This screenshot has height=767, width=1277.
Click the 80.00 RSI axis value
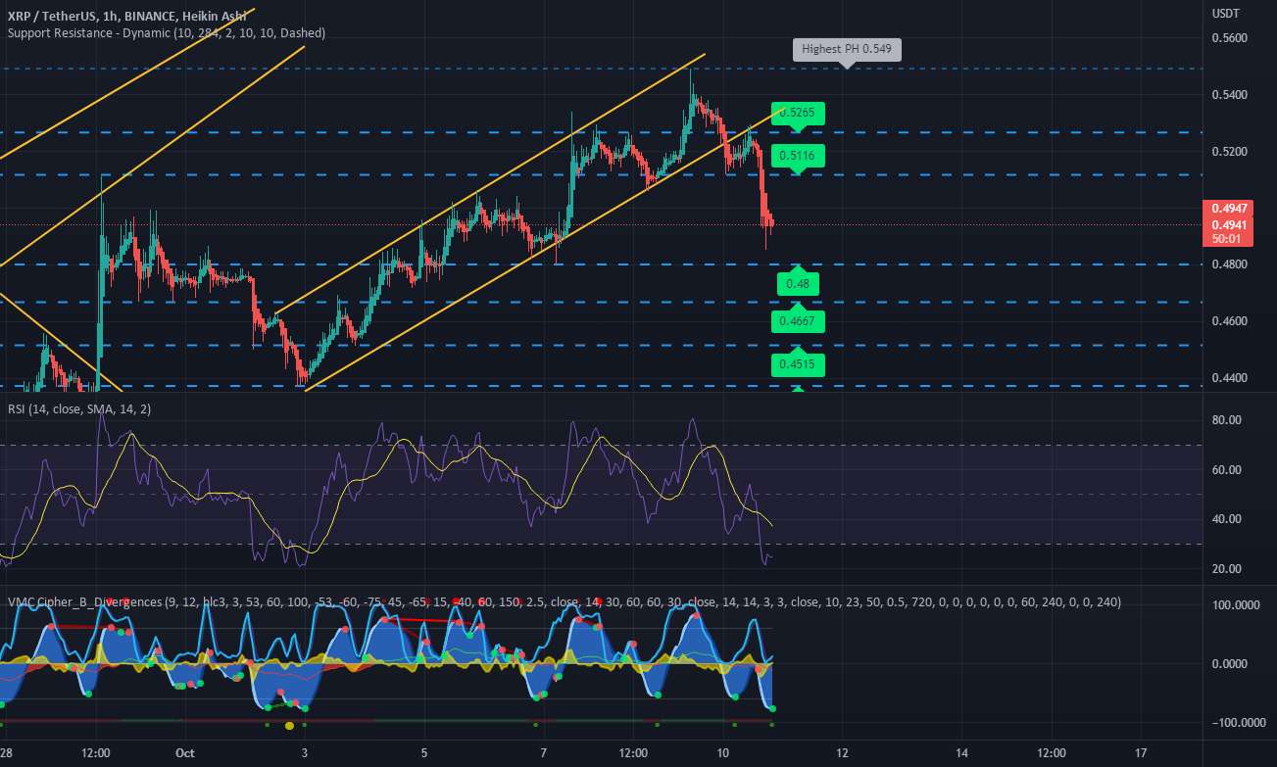pyautogui.click(x=1227, y=420)
